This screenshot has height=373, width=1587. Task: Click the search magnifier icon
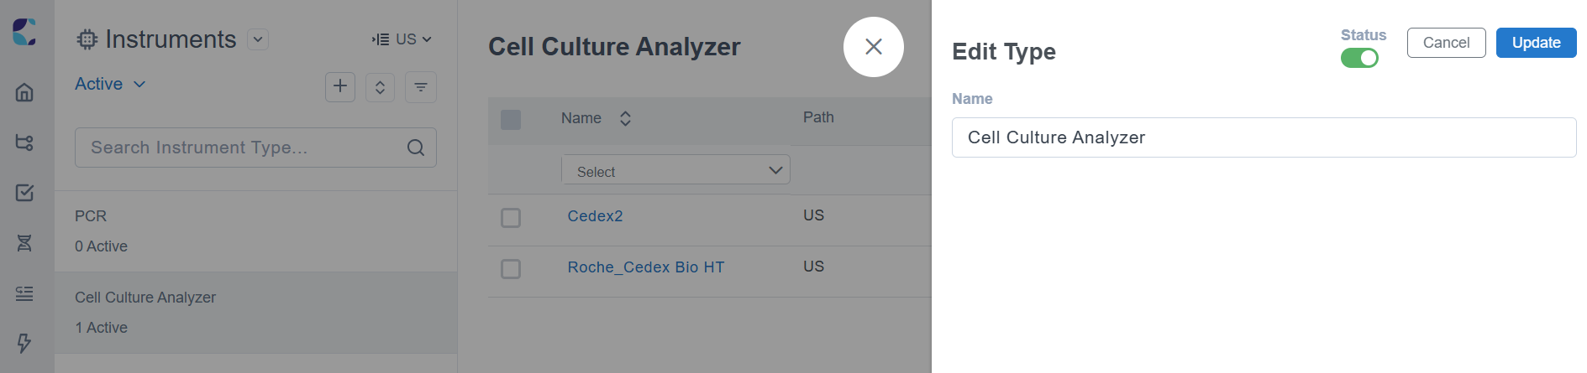415,148
